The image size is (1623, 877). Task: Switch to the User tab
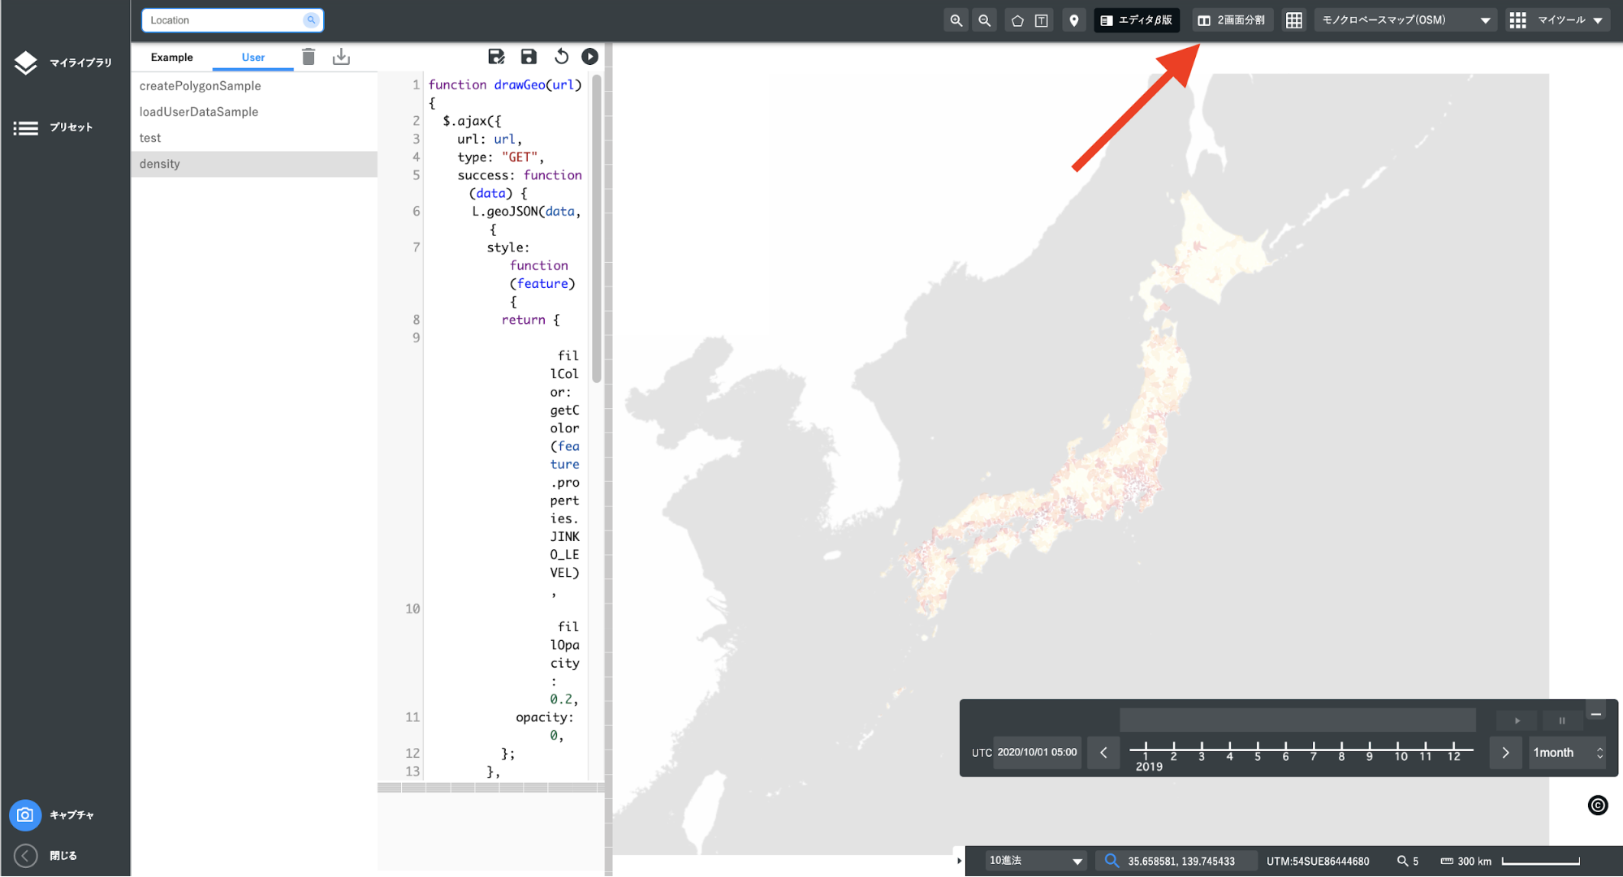point(253,57)
